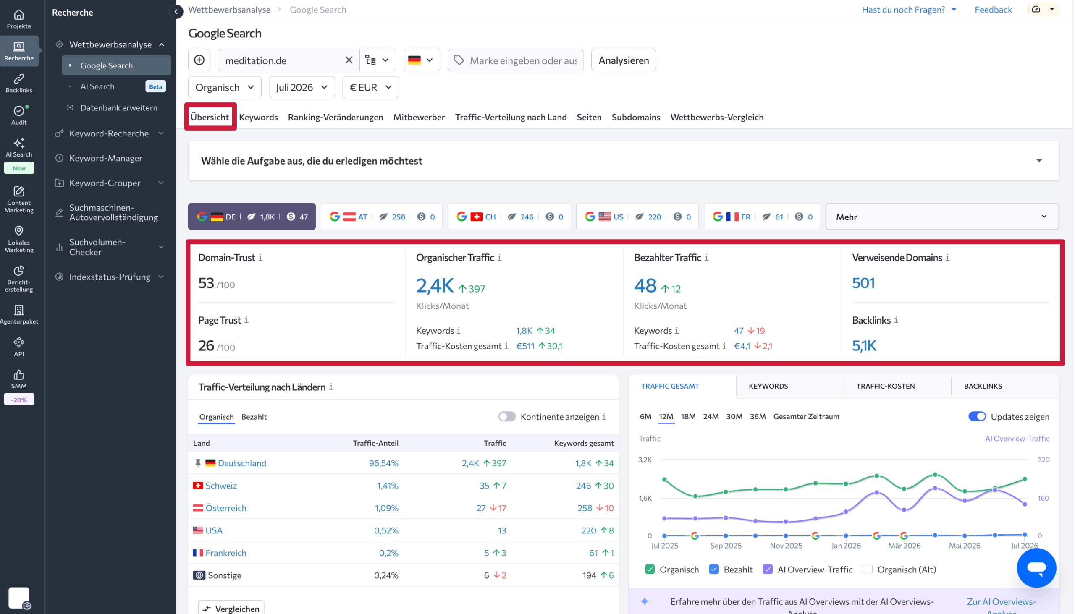Select the 6M time range
Screen dimensions: 1075x614
pyautogui.click(x=645, y=417)
